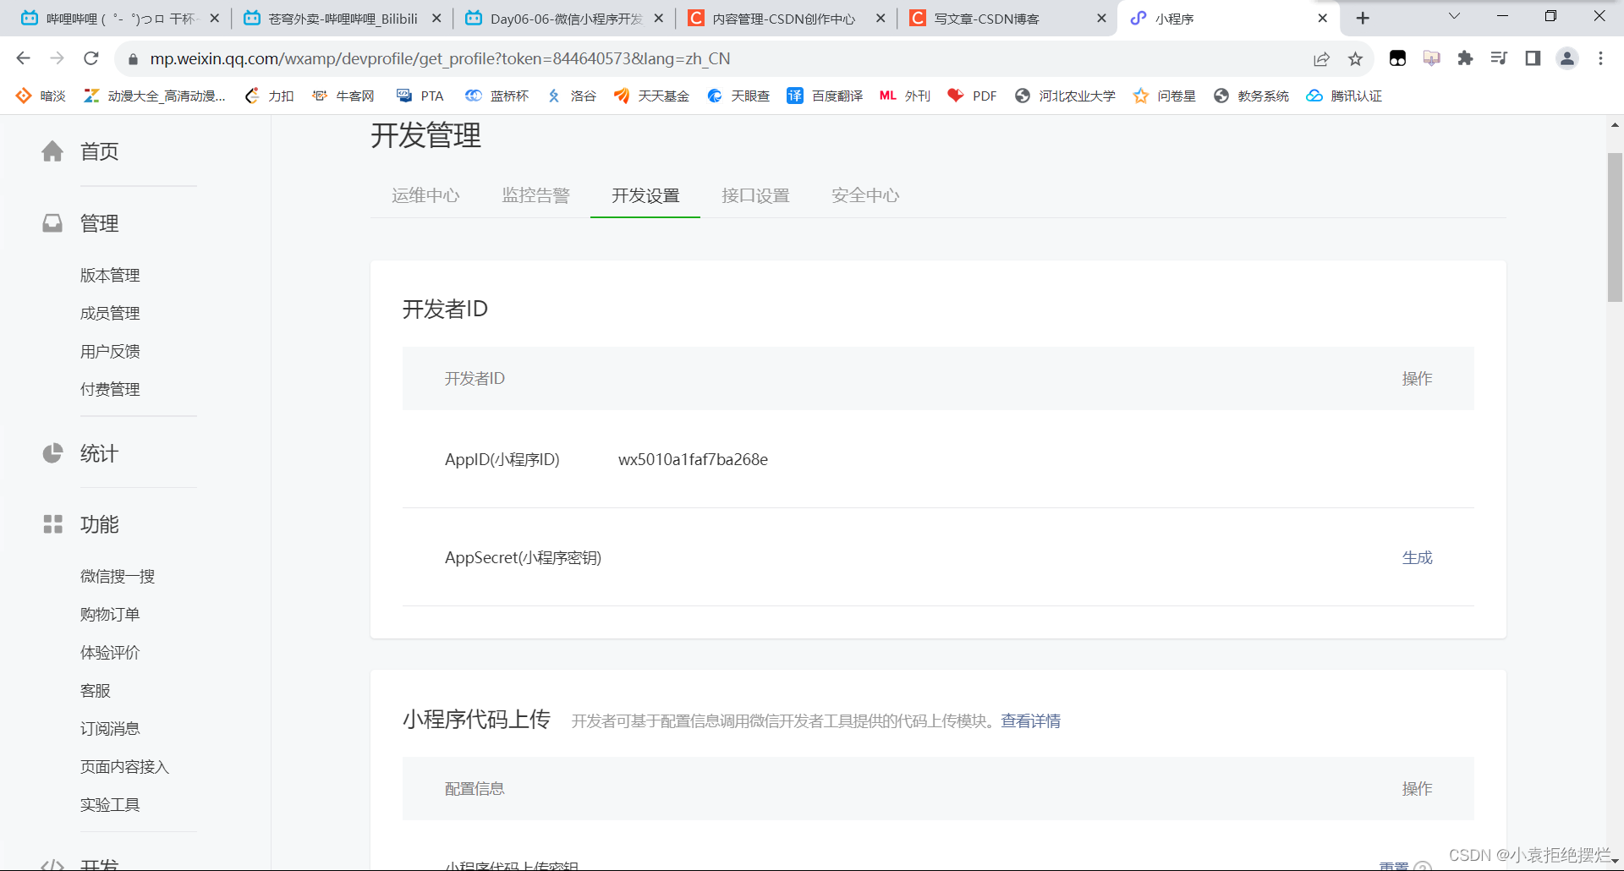Click the page vertical scrollbar thumb

[1615, 227]
